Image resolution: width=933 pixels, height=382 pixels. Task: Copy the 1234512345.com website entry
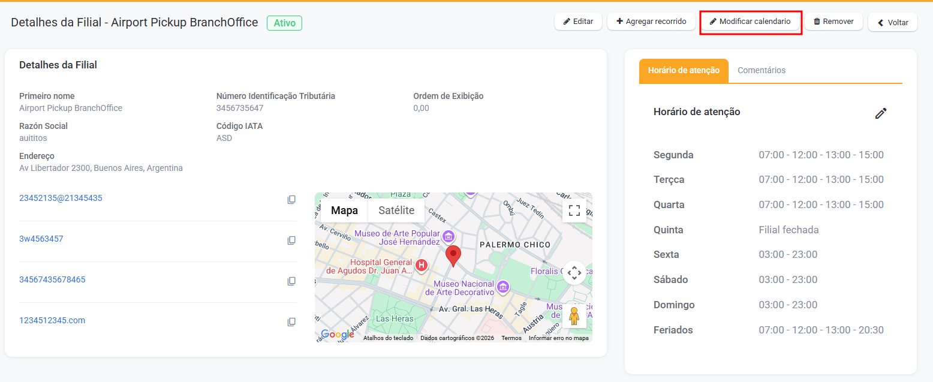tap(291, 322)
